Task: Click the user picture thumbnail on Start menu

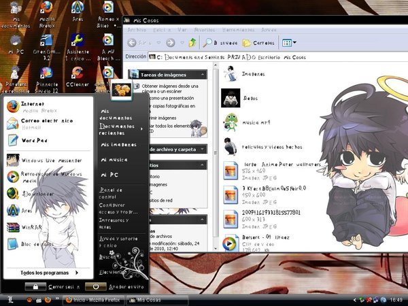Action: pos(121,90)
